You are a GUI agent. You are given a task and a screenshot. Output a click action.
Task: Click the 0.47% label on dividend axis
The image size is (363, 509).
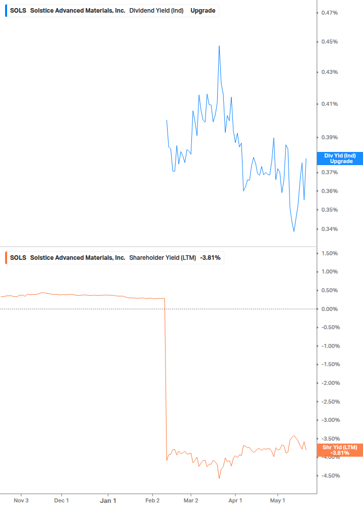click(330, 13)
